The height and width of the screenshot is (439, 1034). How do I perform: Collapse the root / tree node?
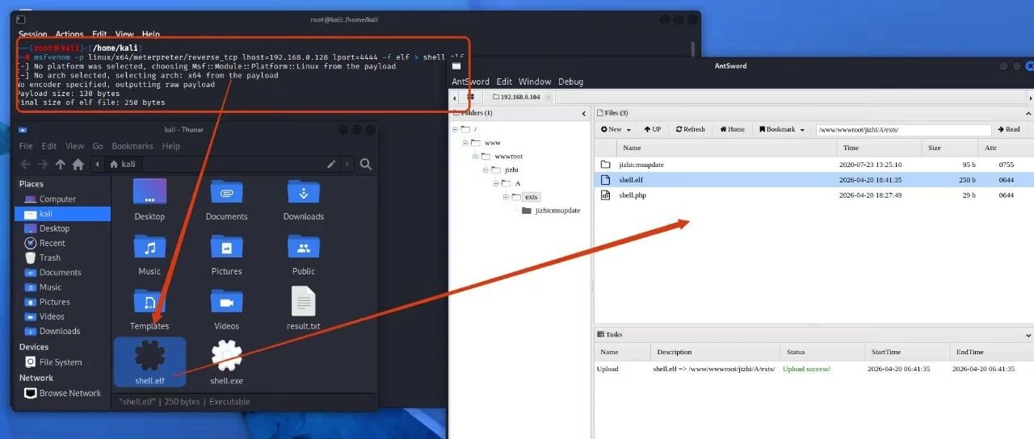point(456,129)
